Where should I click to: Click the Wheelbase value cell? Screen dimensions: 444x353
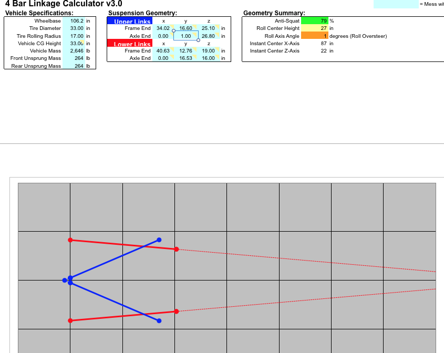pos(74,21)
